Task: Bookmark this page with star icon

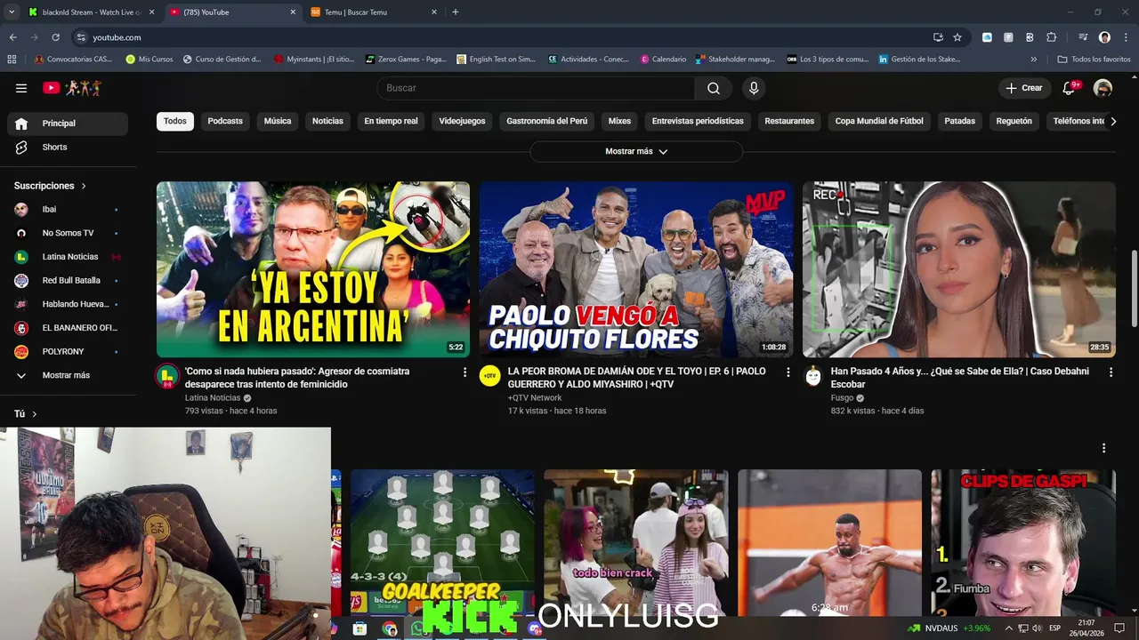Action: 957,37
